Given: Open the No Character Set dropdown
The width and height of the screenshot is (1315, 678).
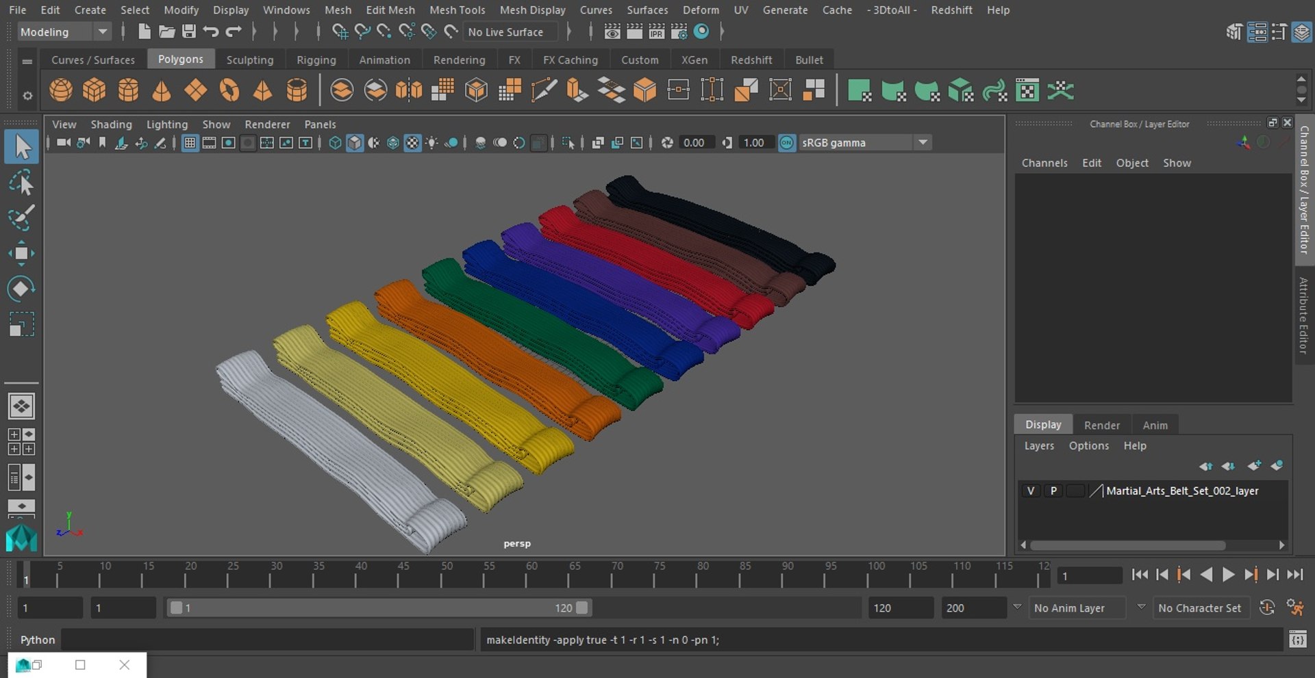Looking at the screenshot, I should (1202, 608).
